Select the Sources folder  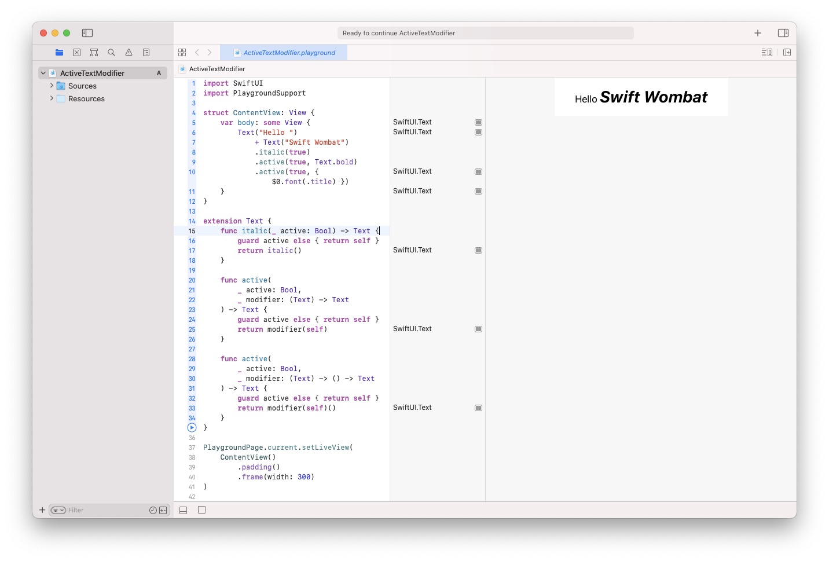[x=82, y=86]
